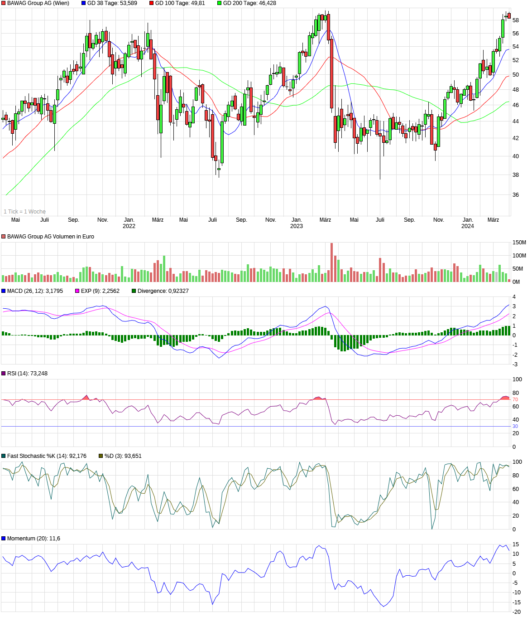Click the '1 Tick = 1 Woche' note
This screenshot has height=617, width=532.
(25, 212)
